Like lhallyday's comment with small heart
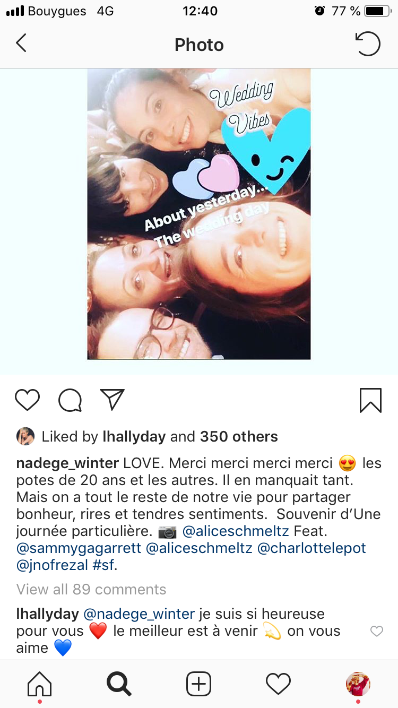Screen dimensions: 398x708 (x=376, y=631)
